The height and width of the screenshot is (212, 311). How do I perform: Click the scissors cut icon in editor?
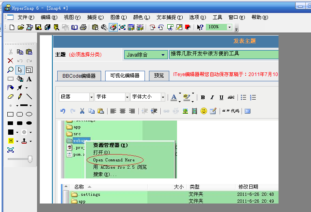[82, 111]
